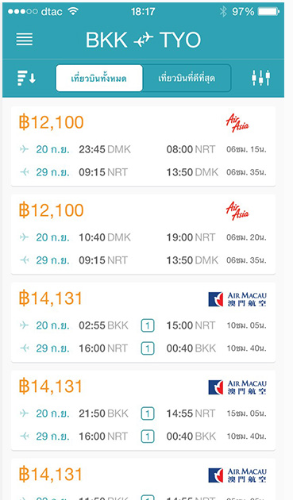The image size is (293, 500).
Task: Tap the 16:00 NRT return with 10ชม. 40น. under 02:55 flight
Action: pos(143,348)
